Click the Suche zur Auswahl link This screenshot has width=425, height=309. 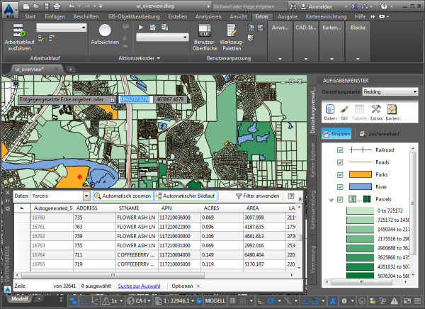click(x=140, y=285)
